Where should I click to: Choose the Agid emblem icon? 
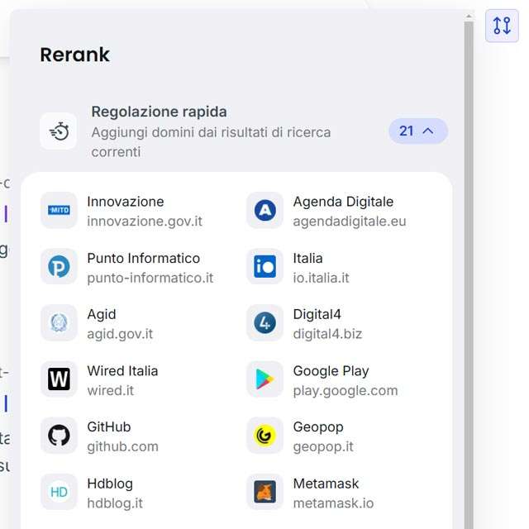[x=59, y=323]
